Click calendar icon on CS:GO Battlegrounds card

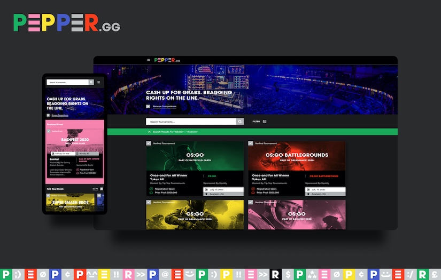coord(308,190)
